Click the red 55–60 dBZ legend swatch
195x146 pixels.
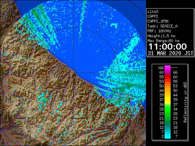point(168,77)
